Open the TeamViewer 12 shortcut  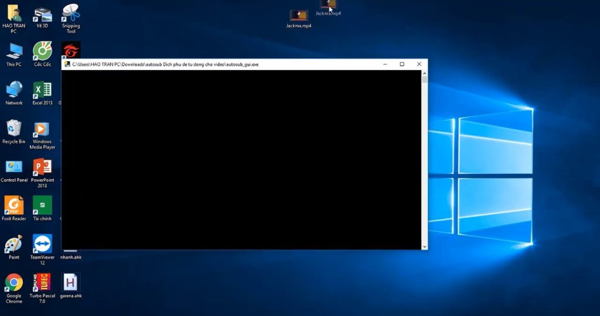[42, 244]
